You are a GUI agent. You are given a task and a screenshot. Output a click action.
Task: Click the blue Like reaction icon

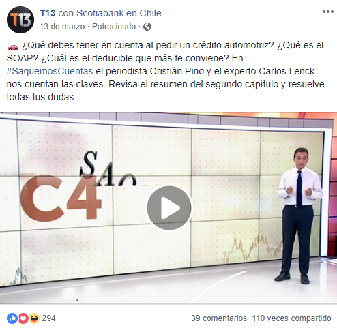[12, 318]
